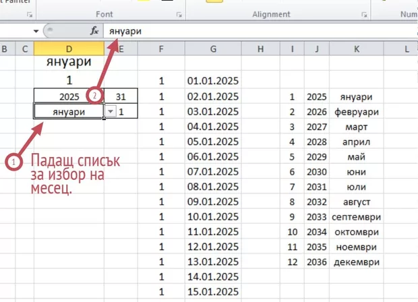Click the Insert Function fx icon
418x302 pixels.
coord(94,31)
